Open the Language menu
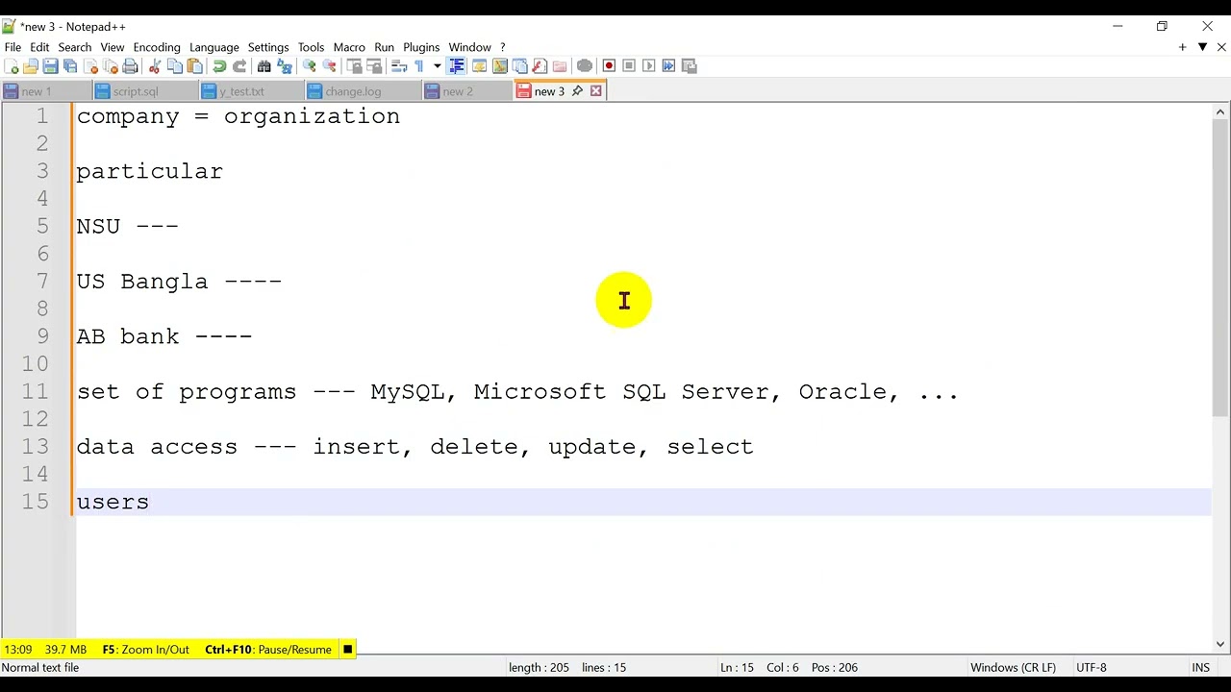 click(x=214, y=47)
